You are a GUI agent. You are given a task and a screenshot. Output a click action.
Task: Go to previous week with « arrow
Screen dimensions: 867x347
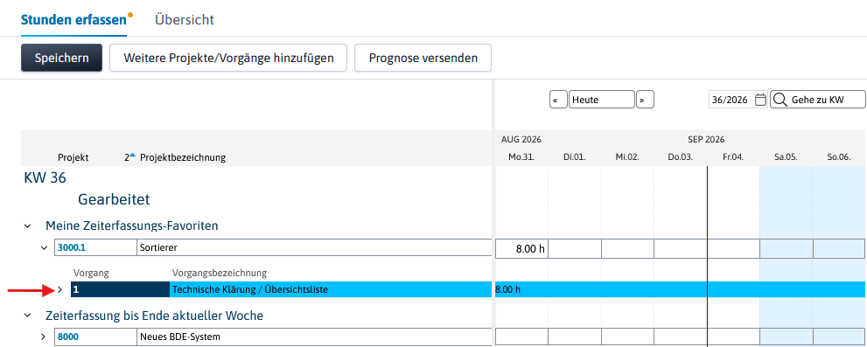pos(558,100)
